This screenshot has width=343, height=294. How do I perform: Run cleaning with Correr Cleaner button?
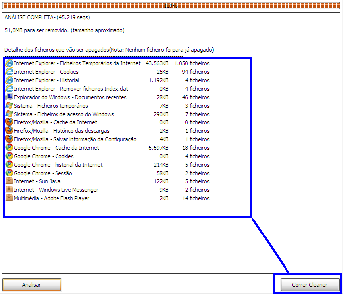(310, 285)
